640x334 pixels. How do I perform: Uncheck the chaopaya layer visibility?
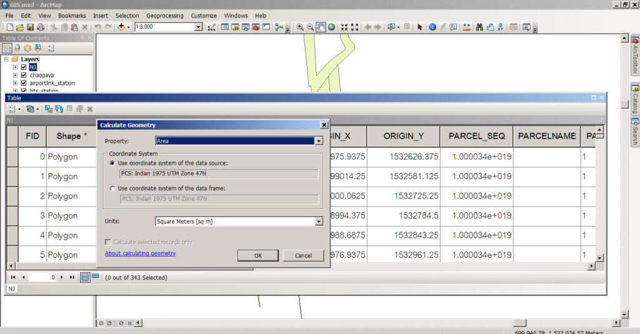(24, 75)
